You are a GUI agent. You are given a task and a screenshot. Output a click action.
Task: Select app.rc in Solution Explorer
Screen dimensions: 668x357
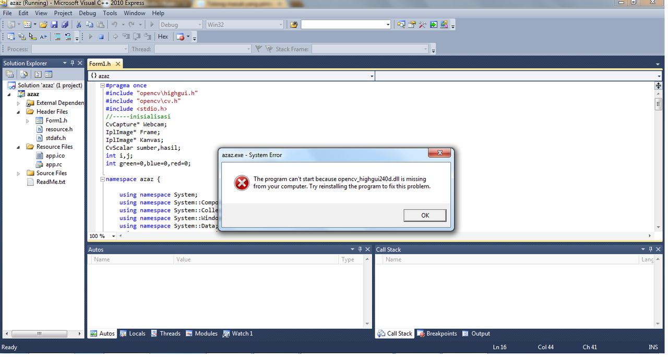pos(54,164)
